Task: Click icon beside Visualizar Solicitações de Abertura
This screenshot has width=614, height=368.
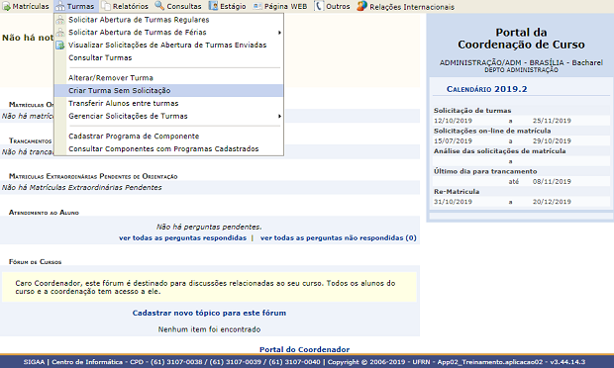Action: point(59,45)
